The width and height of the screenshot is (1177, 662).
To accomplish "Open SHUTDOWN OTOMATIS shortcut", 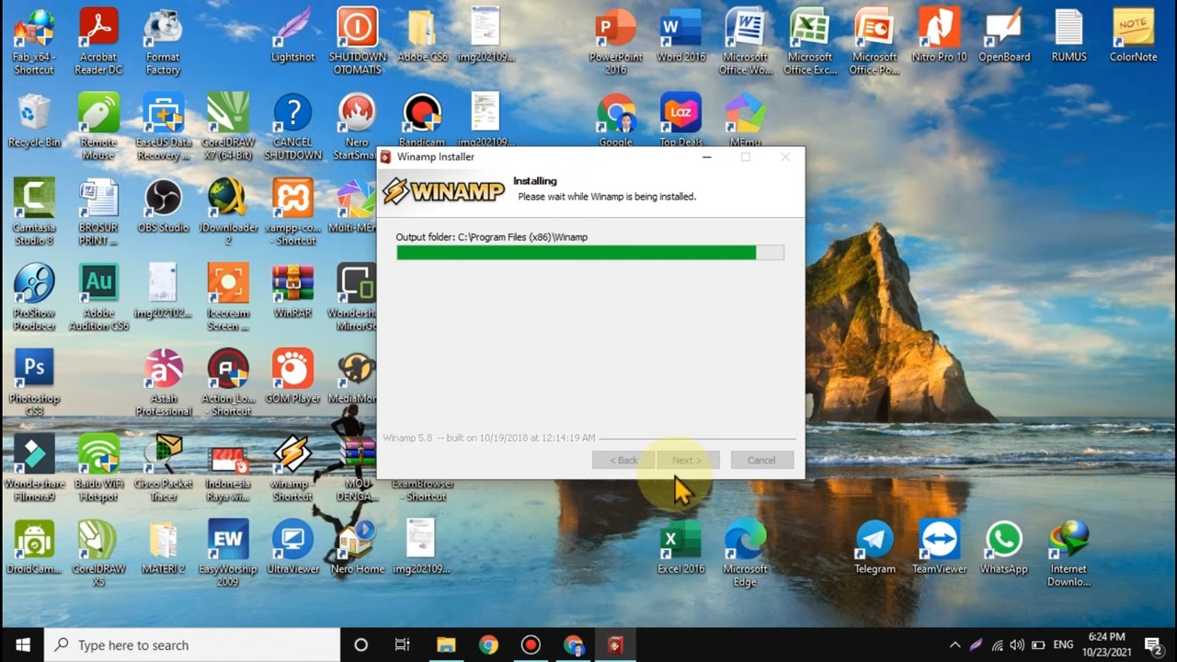I will 357,42.
